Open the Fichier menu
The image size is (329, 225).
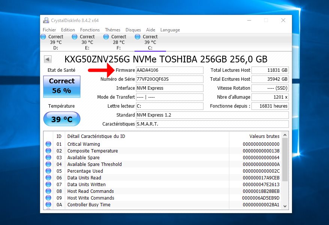49,30
